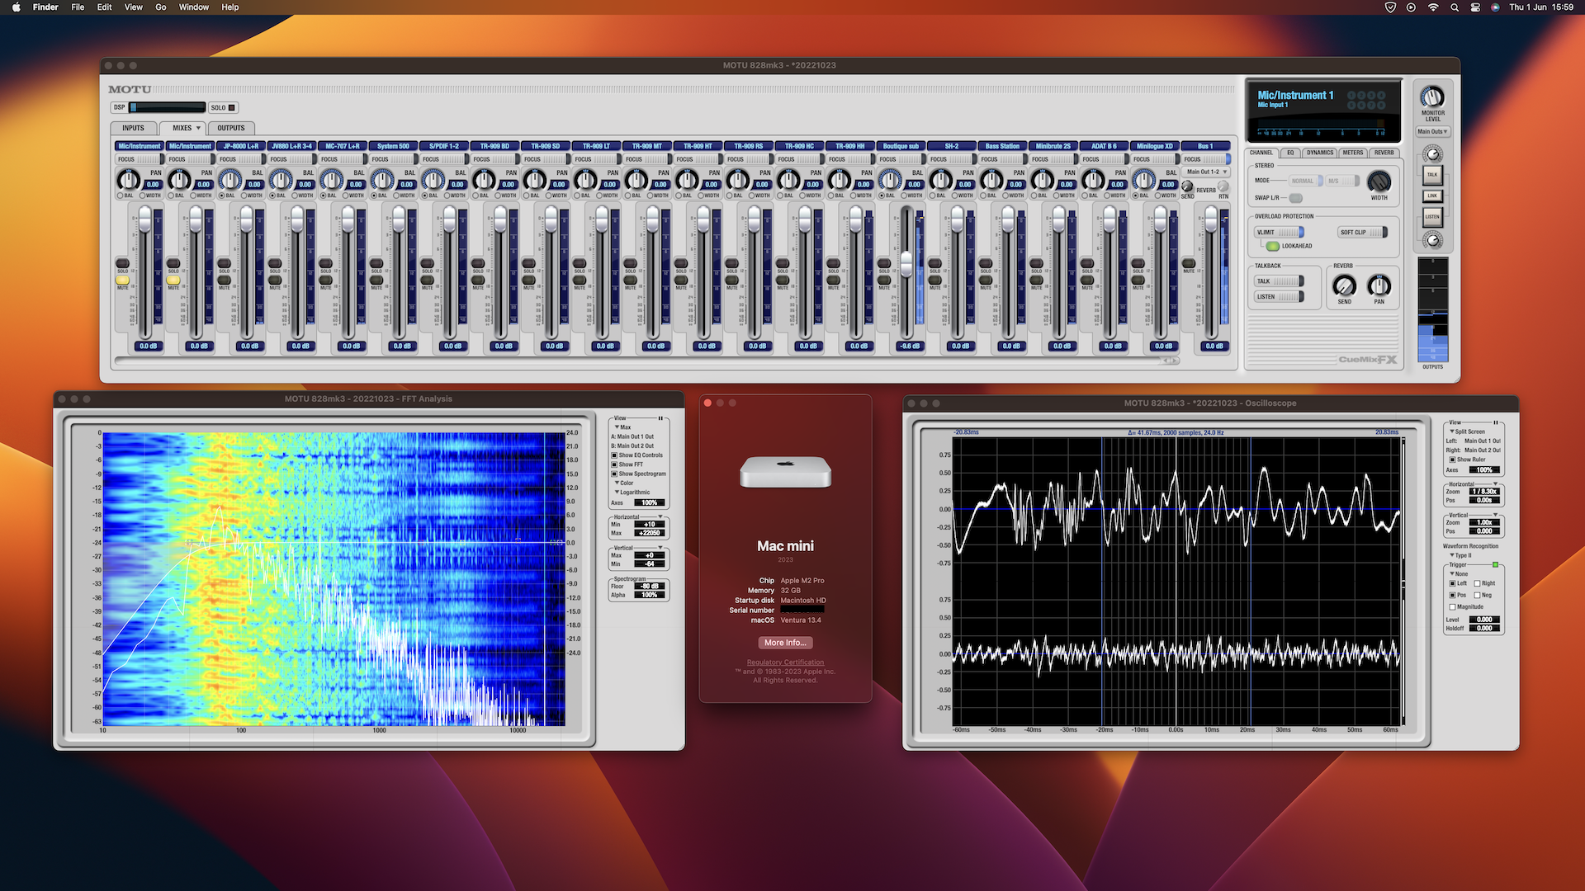Solo the SH-2 channel

pyautogui.click(x=934, y=264)
